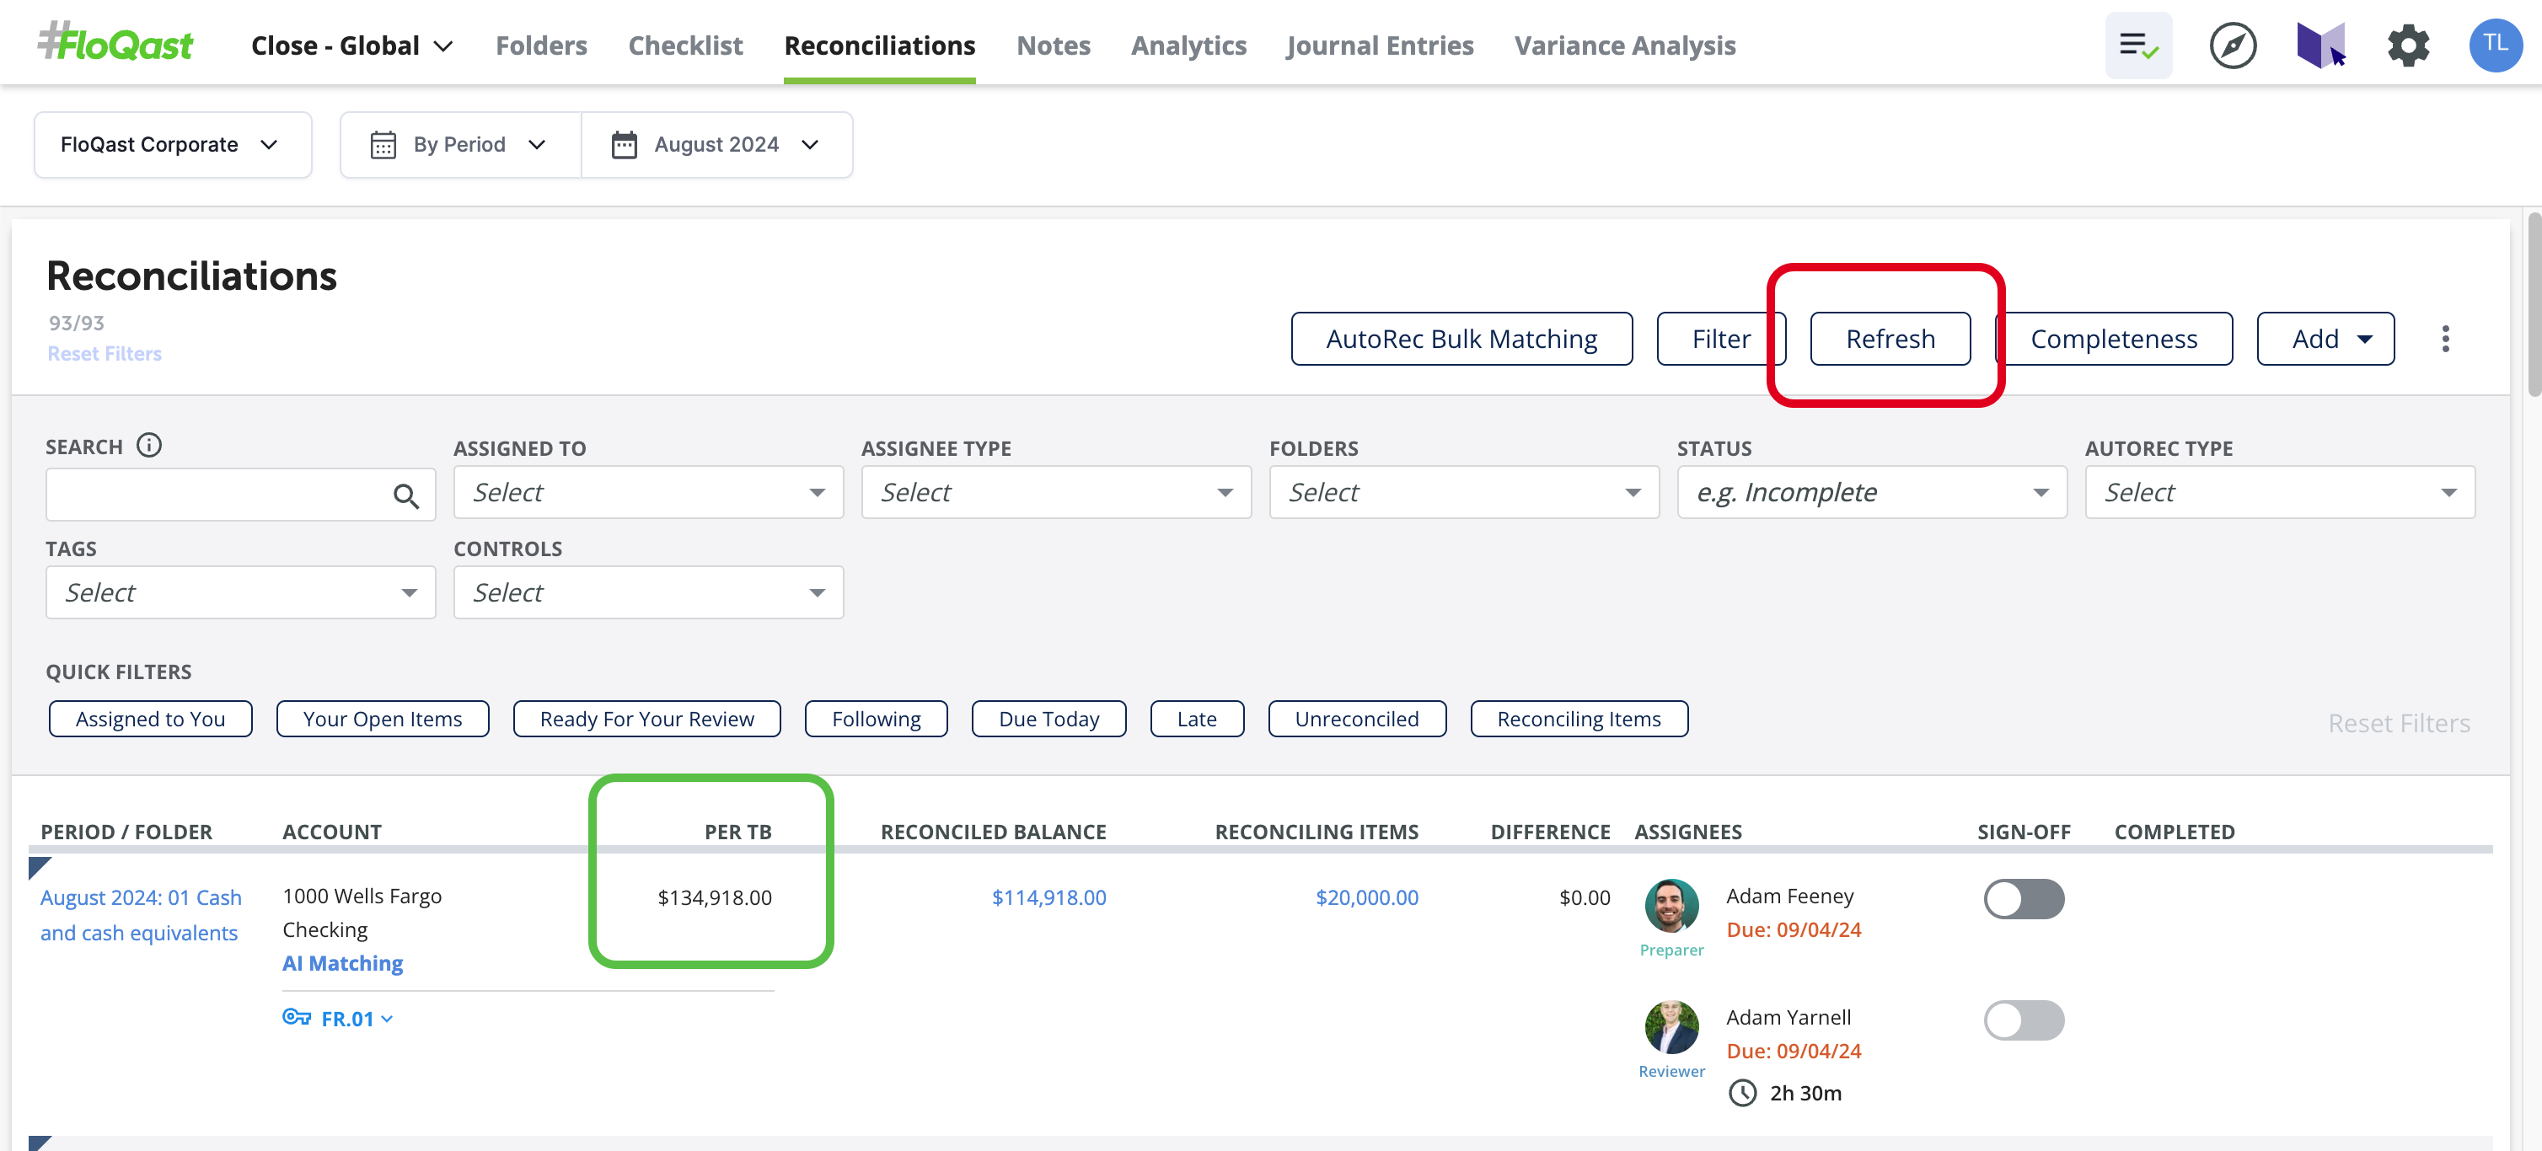
Task: Open the Controls select dropdown
Action: (x=648, y=592)
